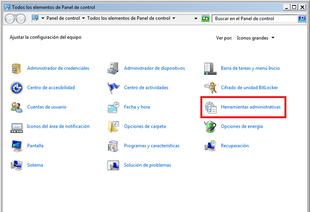This screenshot has height=212, width=310.
Task: Click the Control Panel icon in the address bar
Action: click(x=35, y=18)
